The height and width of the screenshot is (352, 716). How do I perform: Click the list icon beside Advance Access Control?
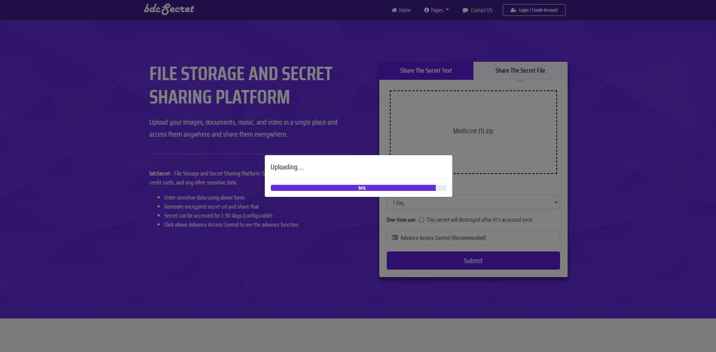pos(395,238)
